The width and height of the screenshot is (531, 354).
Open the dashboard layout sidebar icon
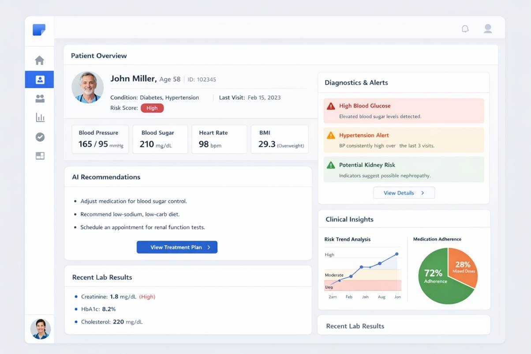click(40, 156)
